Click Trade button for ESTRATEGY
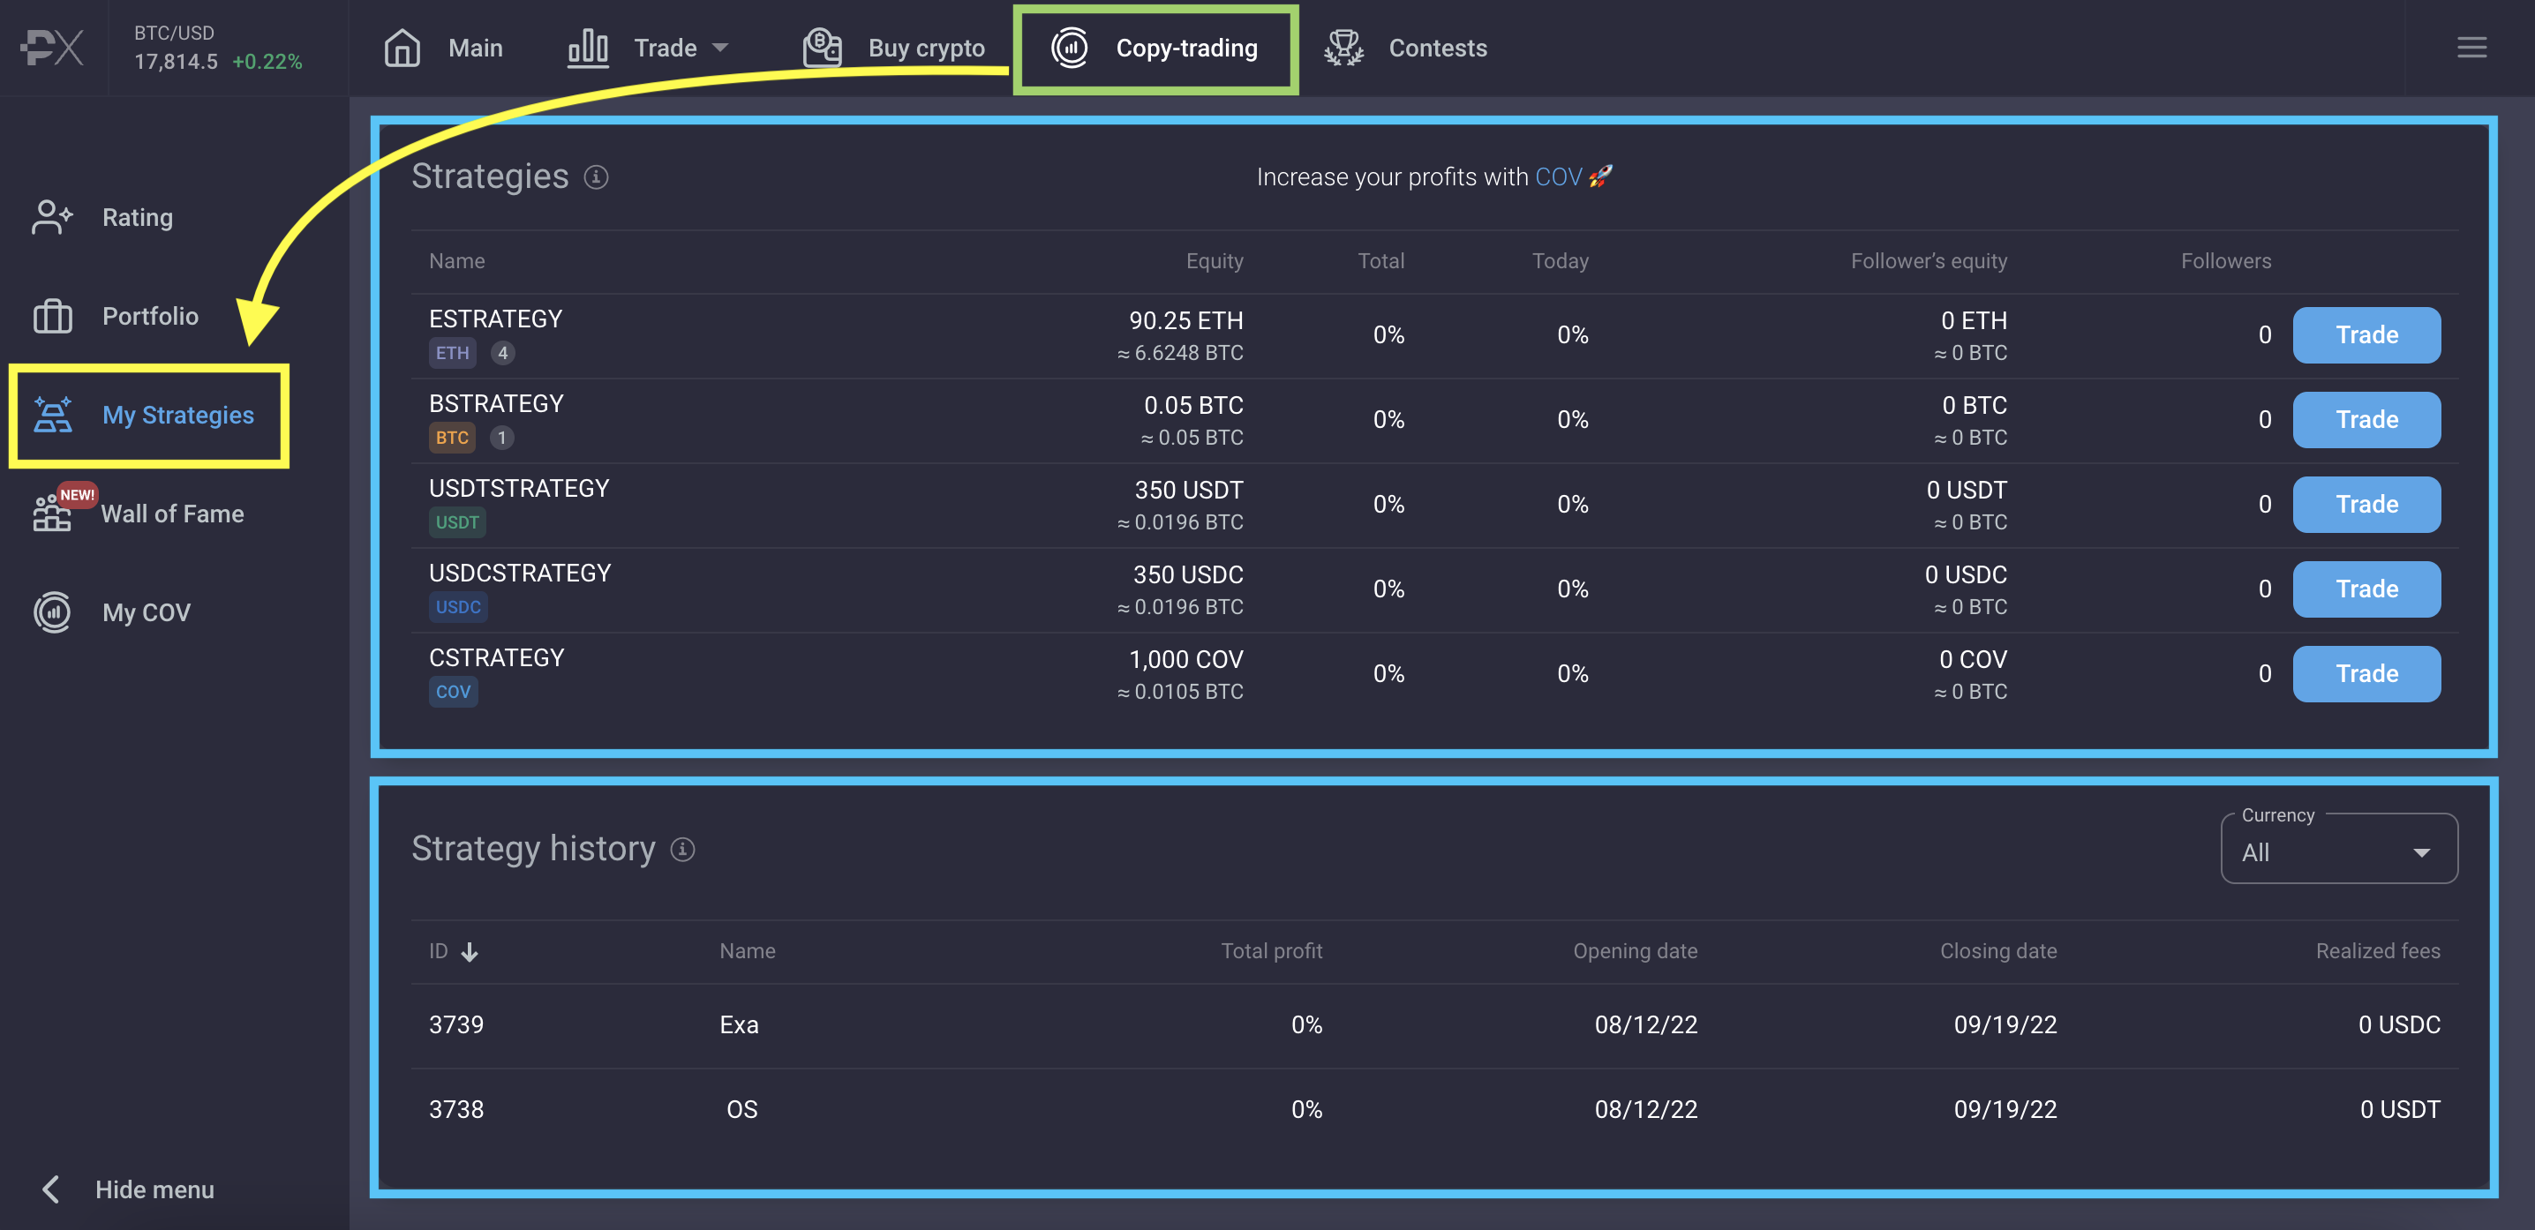2535x1230 pixels. point(2366,334)
